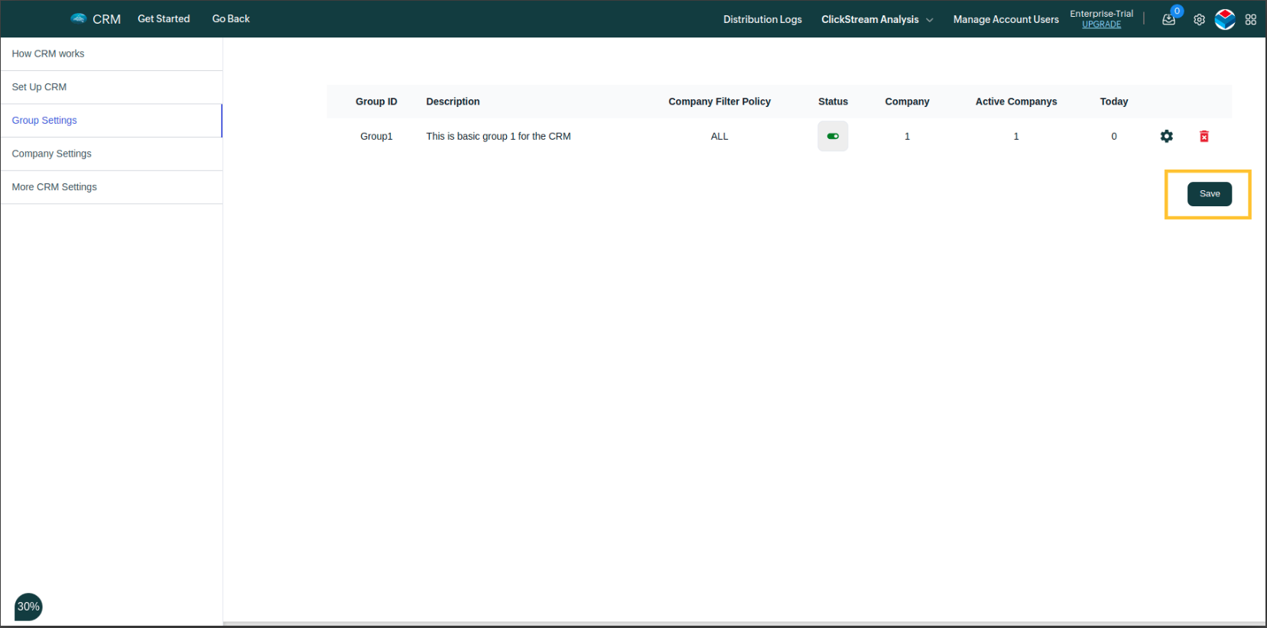This screenshot has width=1267, height=628.
Task: Toggle the Group1 status switch
Action: (833, 136)
